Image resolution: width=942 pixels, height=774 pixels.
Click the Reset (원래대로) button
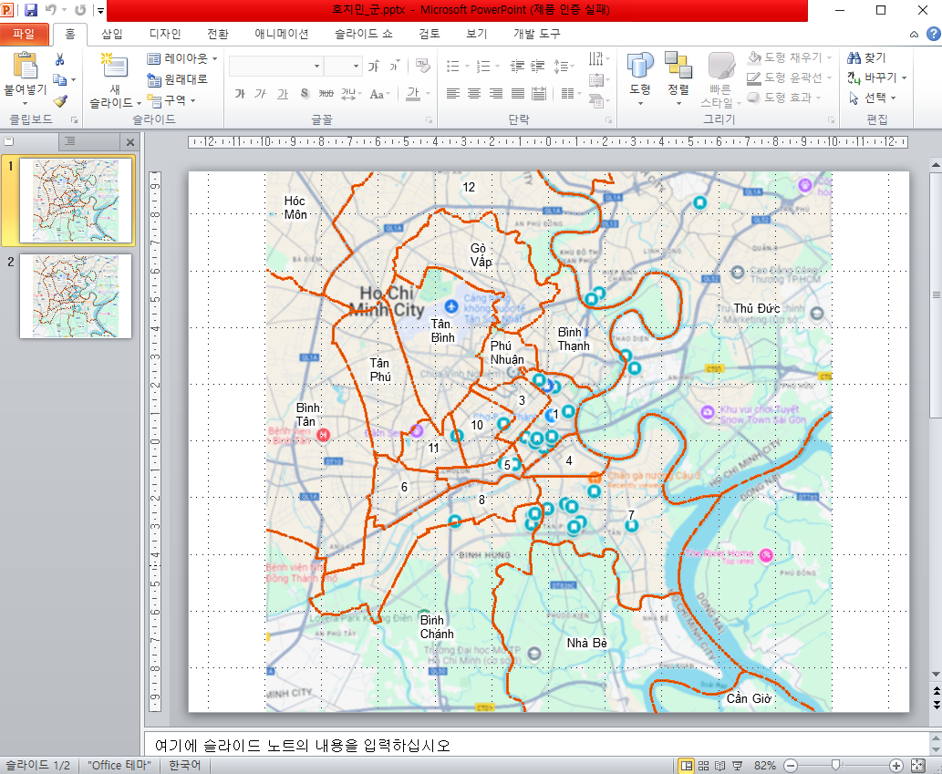click(x=178, y=79)
